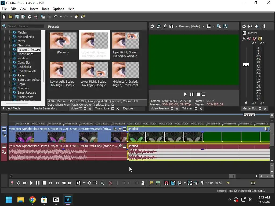Image resolution: width=275 pixels, height=206 pixels.
Task: Open Master bus audio properties gear
Action: click(244, 26)
